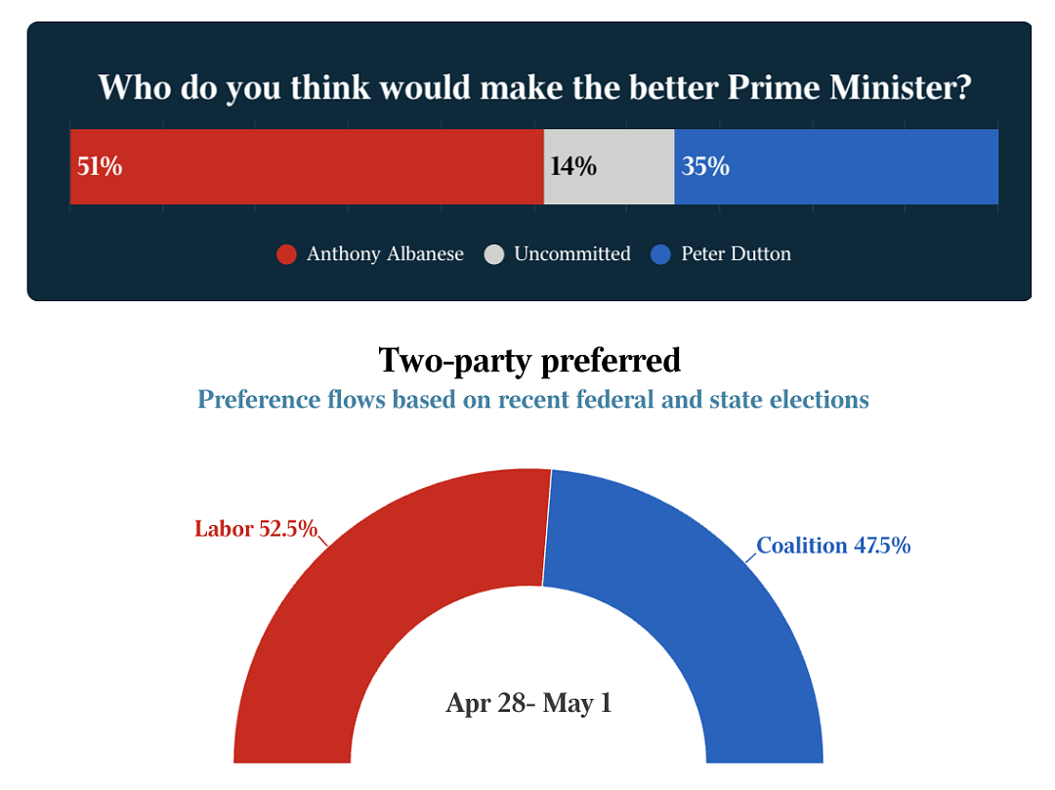Viewport: 1055px width, 790px height.
Task: Toggle the Uncommitted legend label
Action: point(571,254)
